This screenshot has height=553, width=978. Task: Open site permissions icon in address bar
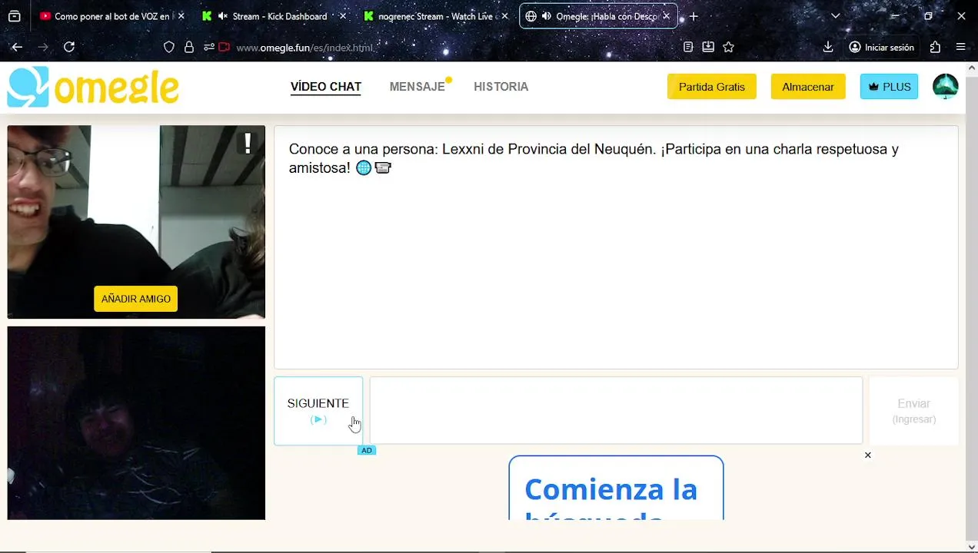click(208, 47)
